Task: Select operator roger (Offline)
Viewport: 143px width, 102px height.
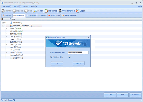Action: click(16, 39)
